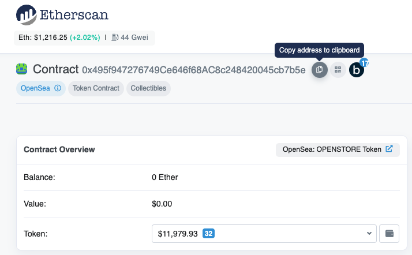
Task: Click the green contract identicon
Action: coord(22,69)
